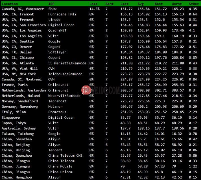Click the Linode ISP entry
Screen dimensions: 201x180
54,19
